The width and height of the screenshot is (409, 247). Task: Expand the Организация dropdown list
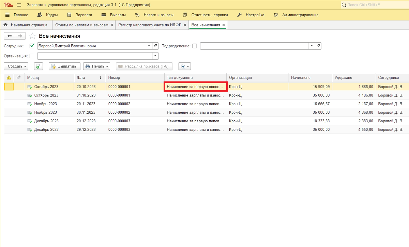(x=155, y=56)
